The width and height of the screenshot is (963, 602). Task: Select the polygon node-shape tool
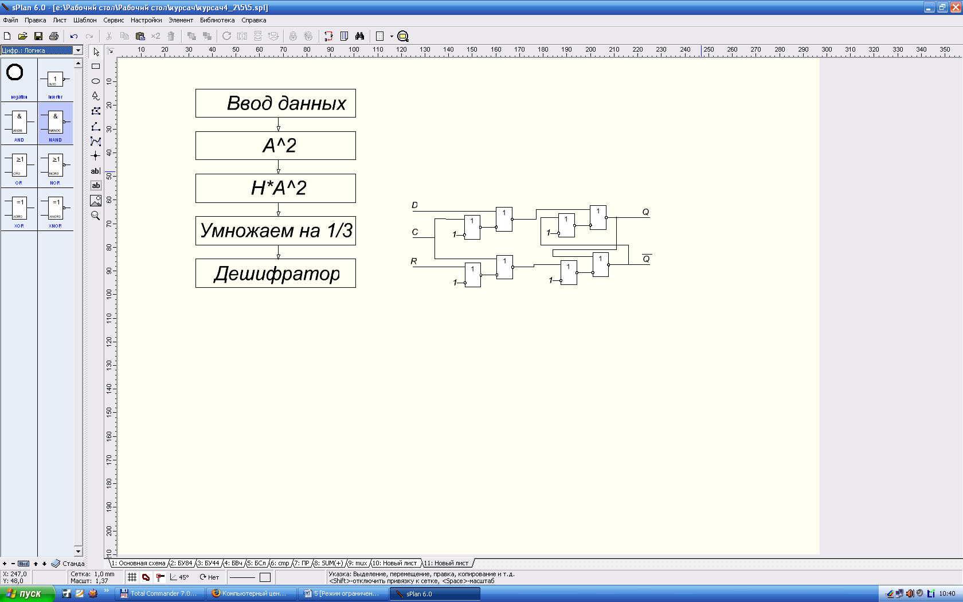tap(96, 111)
